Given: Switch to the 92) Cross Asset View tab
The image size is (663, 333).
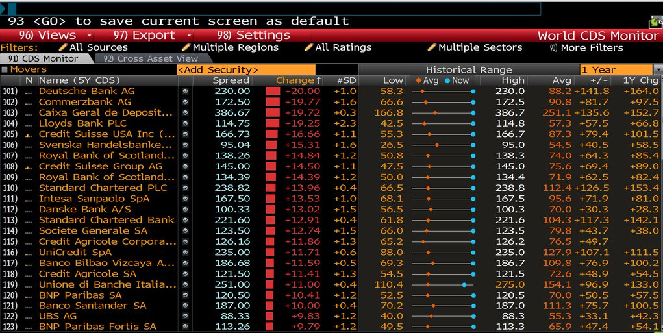Looking at the screenshot, I should coord(151,58).
